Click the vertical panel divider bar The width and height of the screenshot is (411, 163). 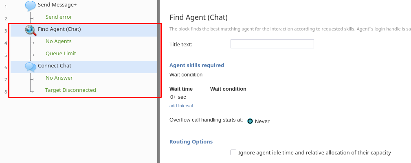click(x=158, y=81)
